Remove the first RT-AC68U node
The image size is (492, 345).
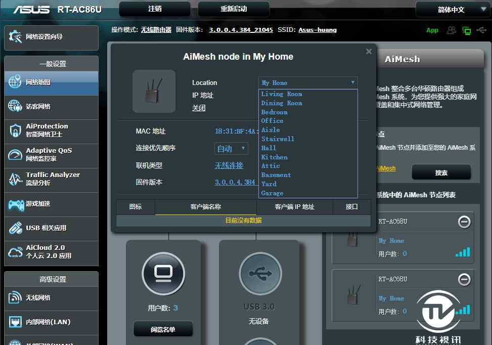(464, 222)
